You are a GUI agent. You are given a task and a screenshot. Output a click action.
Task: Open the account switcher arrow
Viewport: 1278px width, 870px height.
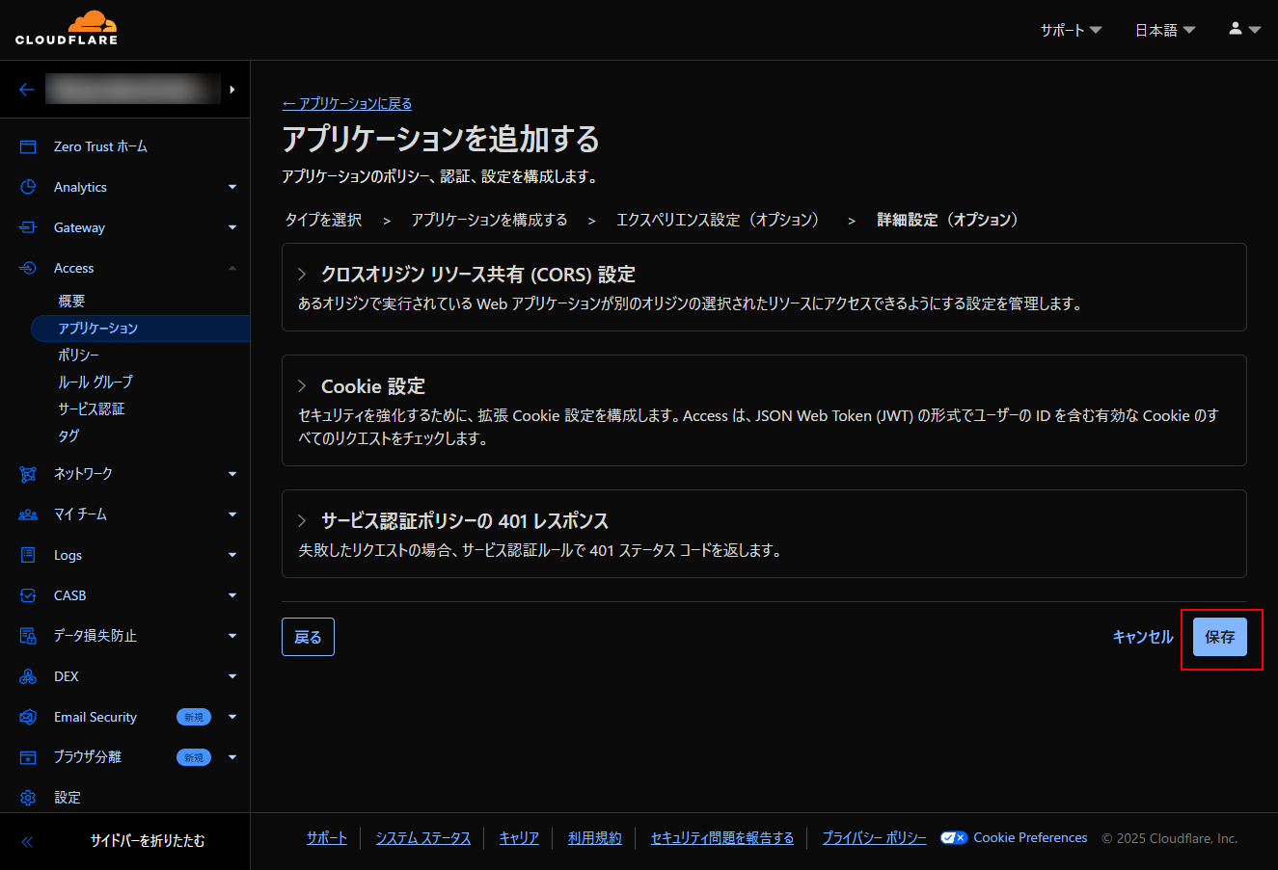231,90
